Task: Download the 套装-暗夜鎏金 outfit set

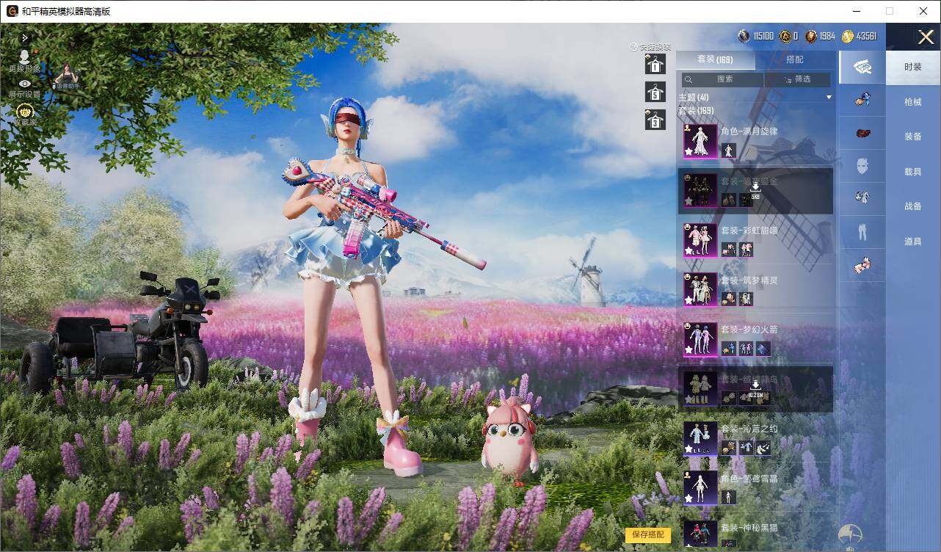Action: 755,191
